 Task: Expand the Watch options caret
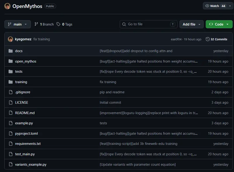click(x=230, y=6)
